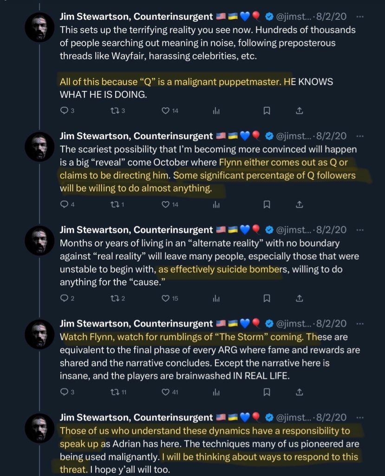The height and width of the screenshot is (476, 385).
Task: Open more options on last tweet
Action: click(x=360, y=417)
